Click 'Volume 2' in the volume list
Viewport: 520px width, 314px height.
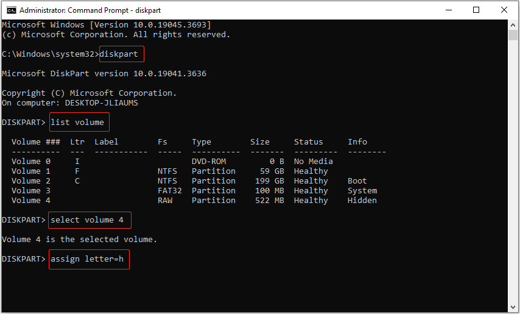pyautogui.click(x=31, y=181)
